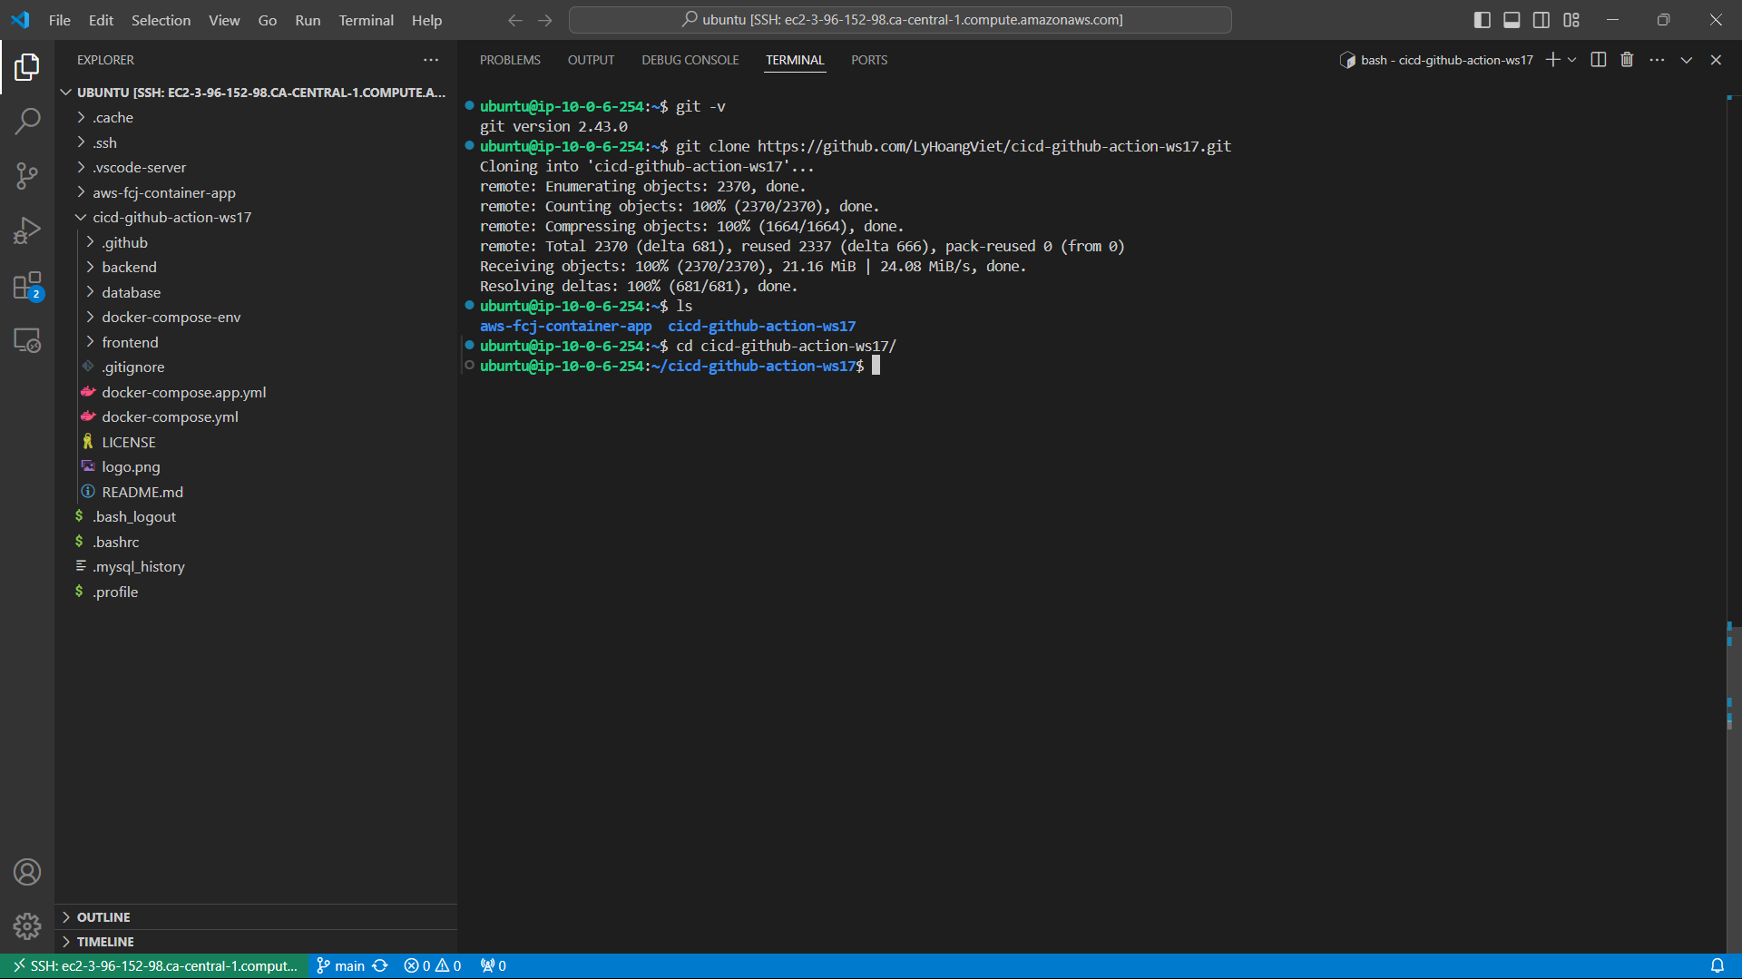This screenshot has width=1742, height=979.
Task: Open the Customize Layout icon
Action: click(1571, 20)
